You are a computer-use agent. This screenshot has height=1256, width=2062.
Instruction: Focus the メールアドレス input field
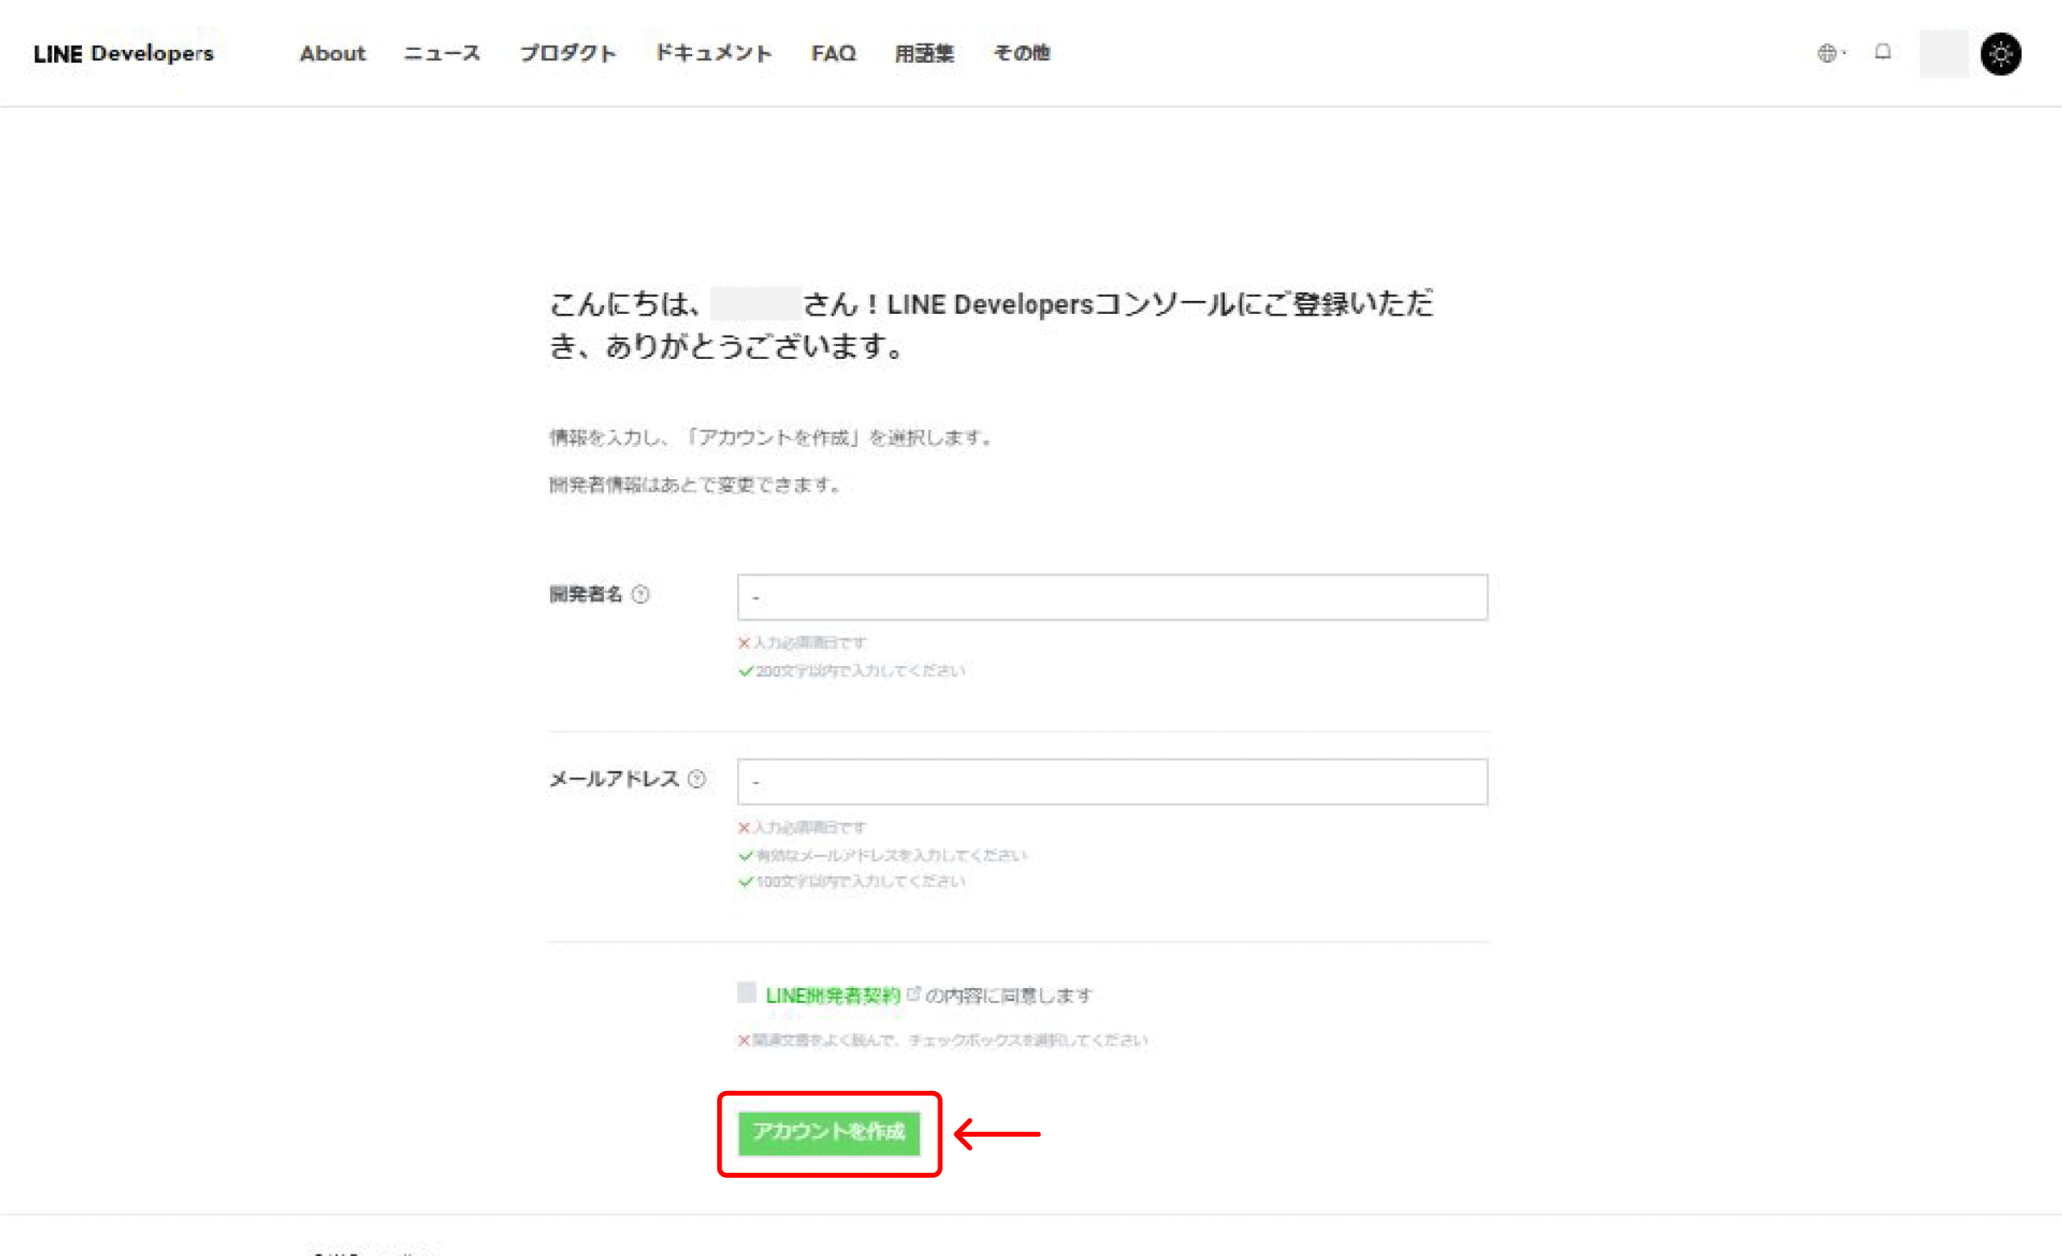tap(1112, 782)
